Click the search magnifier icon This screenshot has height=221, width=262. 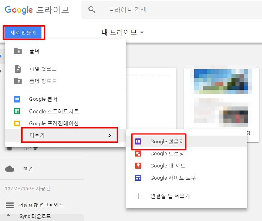click(92, 10)
